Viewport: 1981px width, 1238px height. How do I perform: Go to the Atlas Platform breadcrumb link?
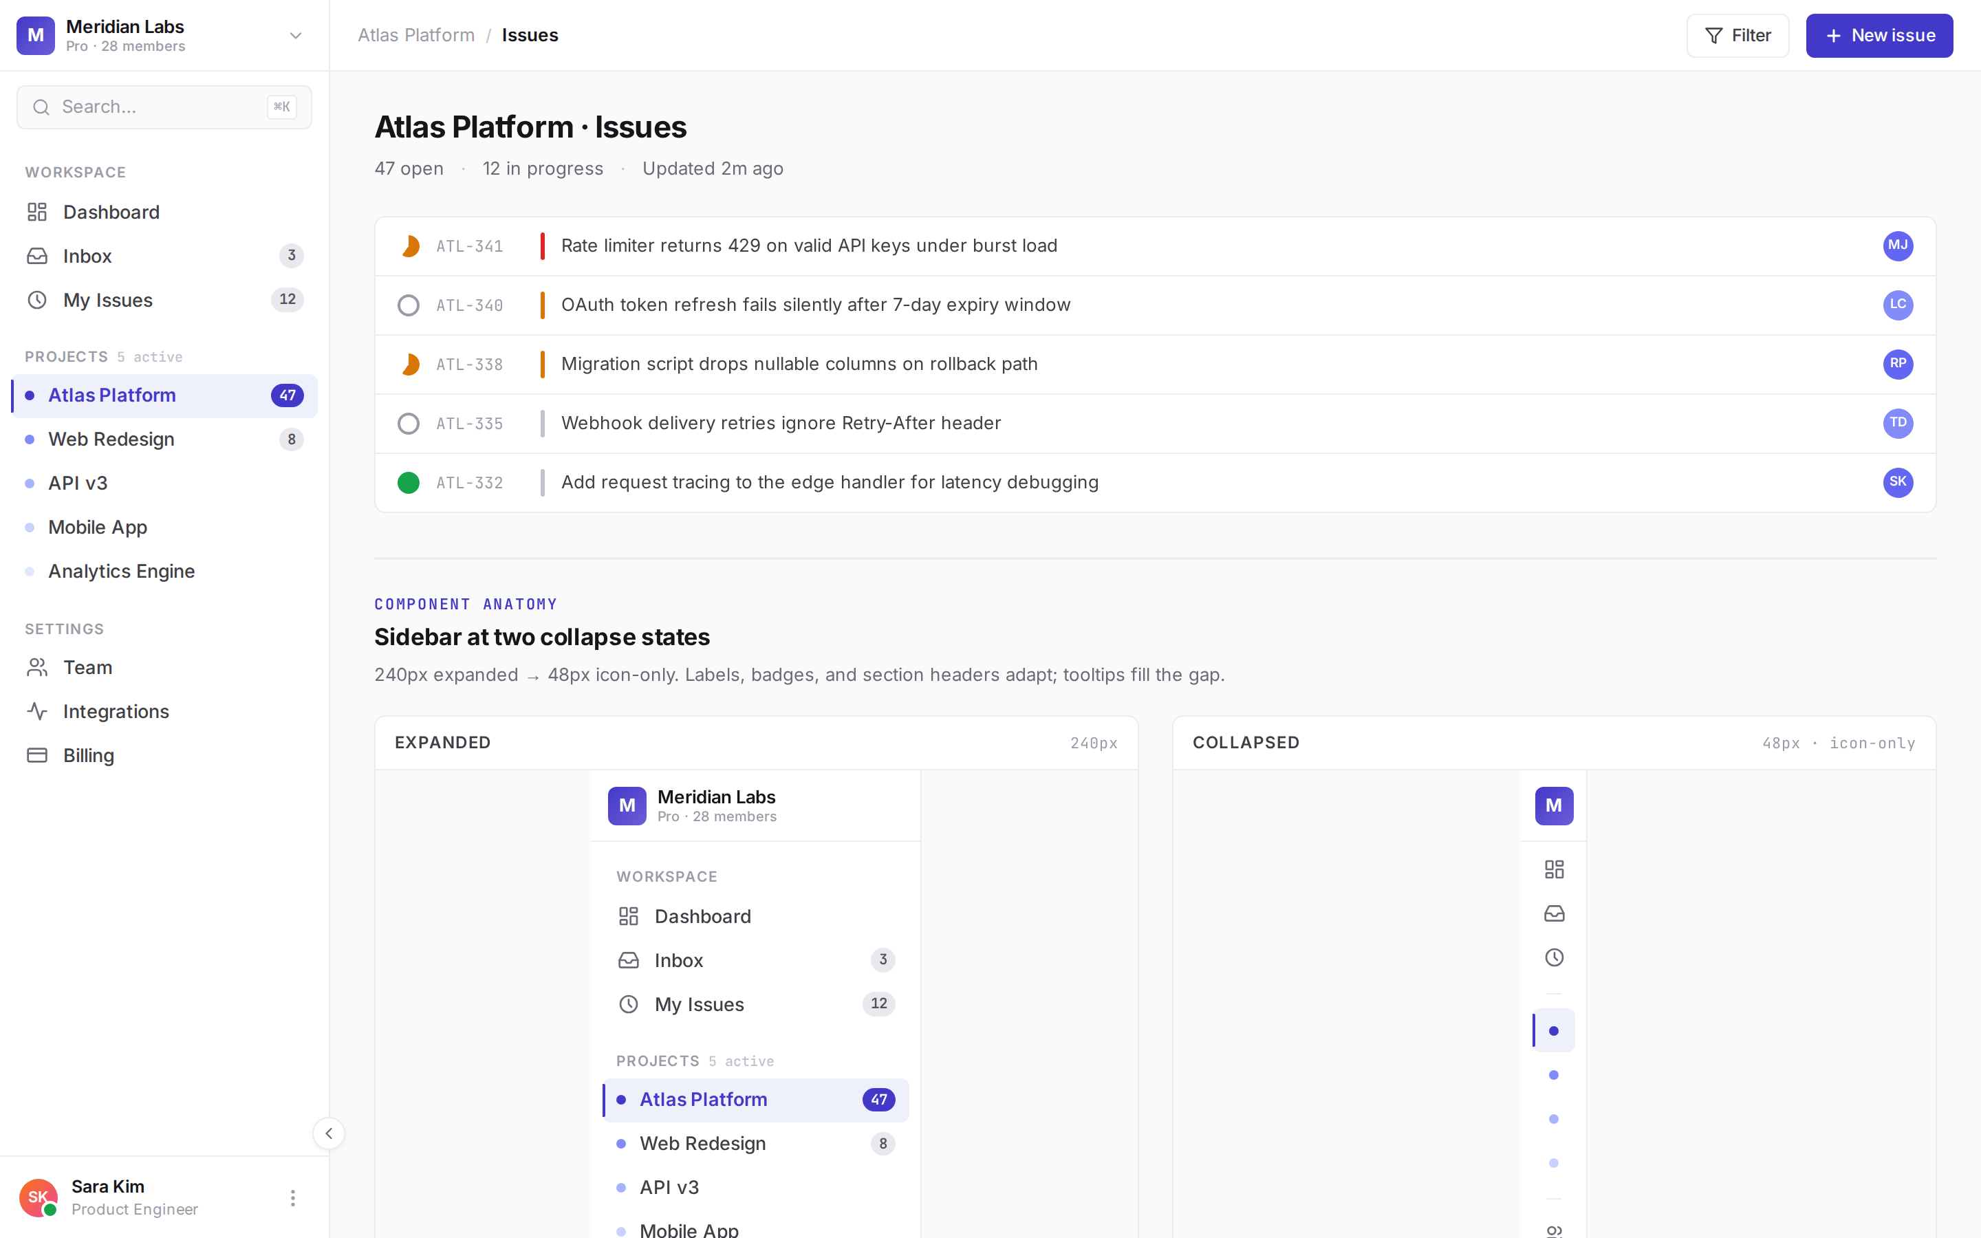pyautogui.click(x=416, y=35)
